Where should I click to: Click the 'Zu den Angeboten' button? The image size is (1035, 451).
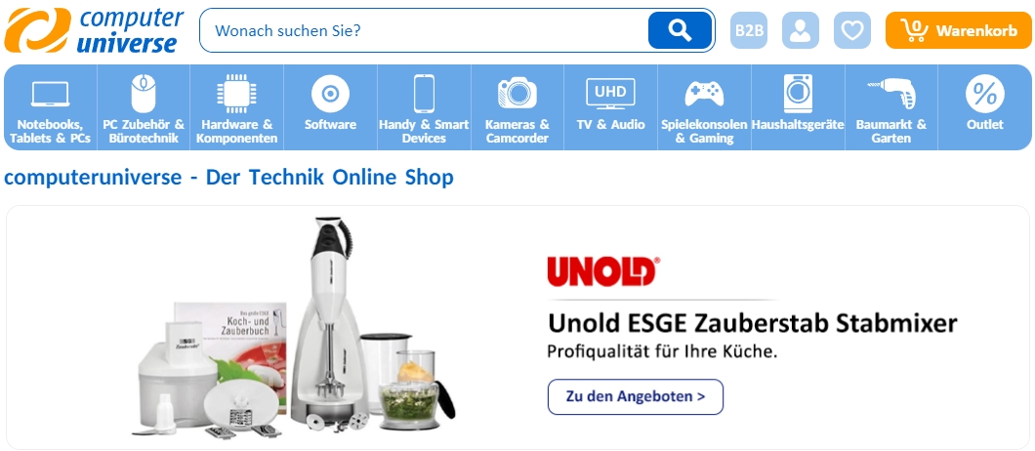pyautogui.click(x=636, y=397)
